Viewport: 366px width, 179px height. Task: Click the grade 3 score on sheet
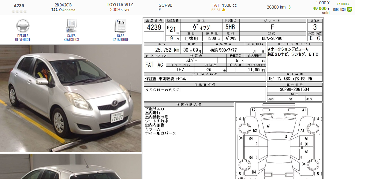click(315, 27)
